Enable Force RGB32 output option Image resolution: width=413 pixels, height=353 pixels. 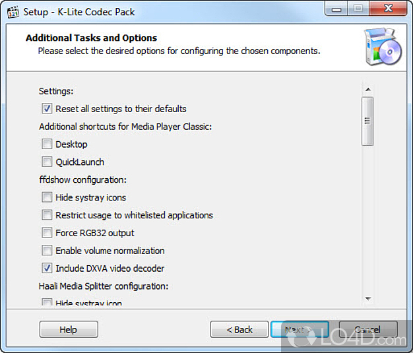tap(47, 233)
